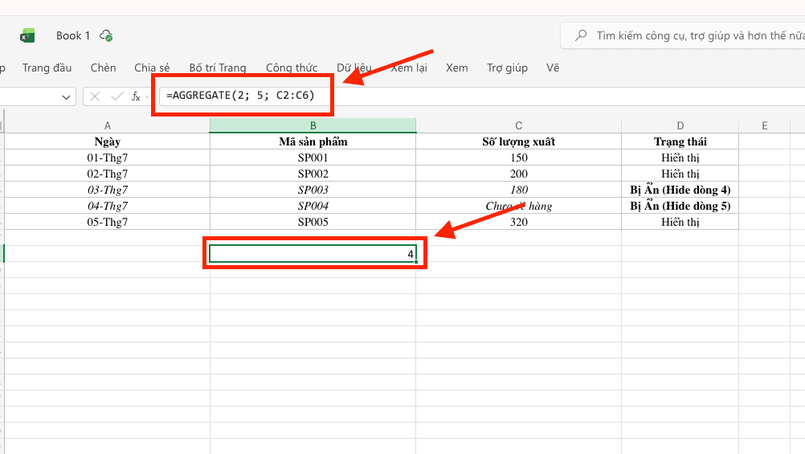Select cell containing 01-Thg7
805x454 pixels.
[x=108, y=157]
